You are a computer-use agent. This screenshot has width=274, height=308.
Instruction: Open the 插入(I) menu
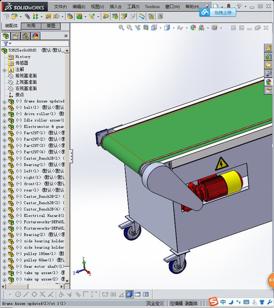pyautogui.click(x=115, y=7)
